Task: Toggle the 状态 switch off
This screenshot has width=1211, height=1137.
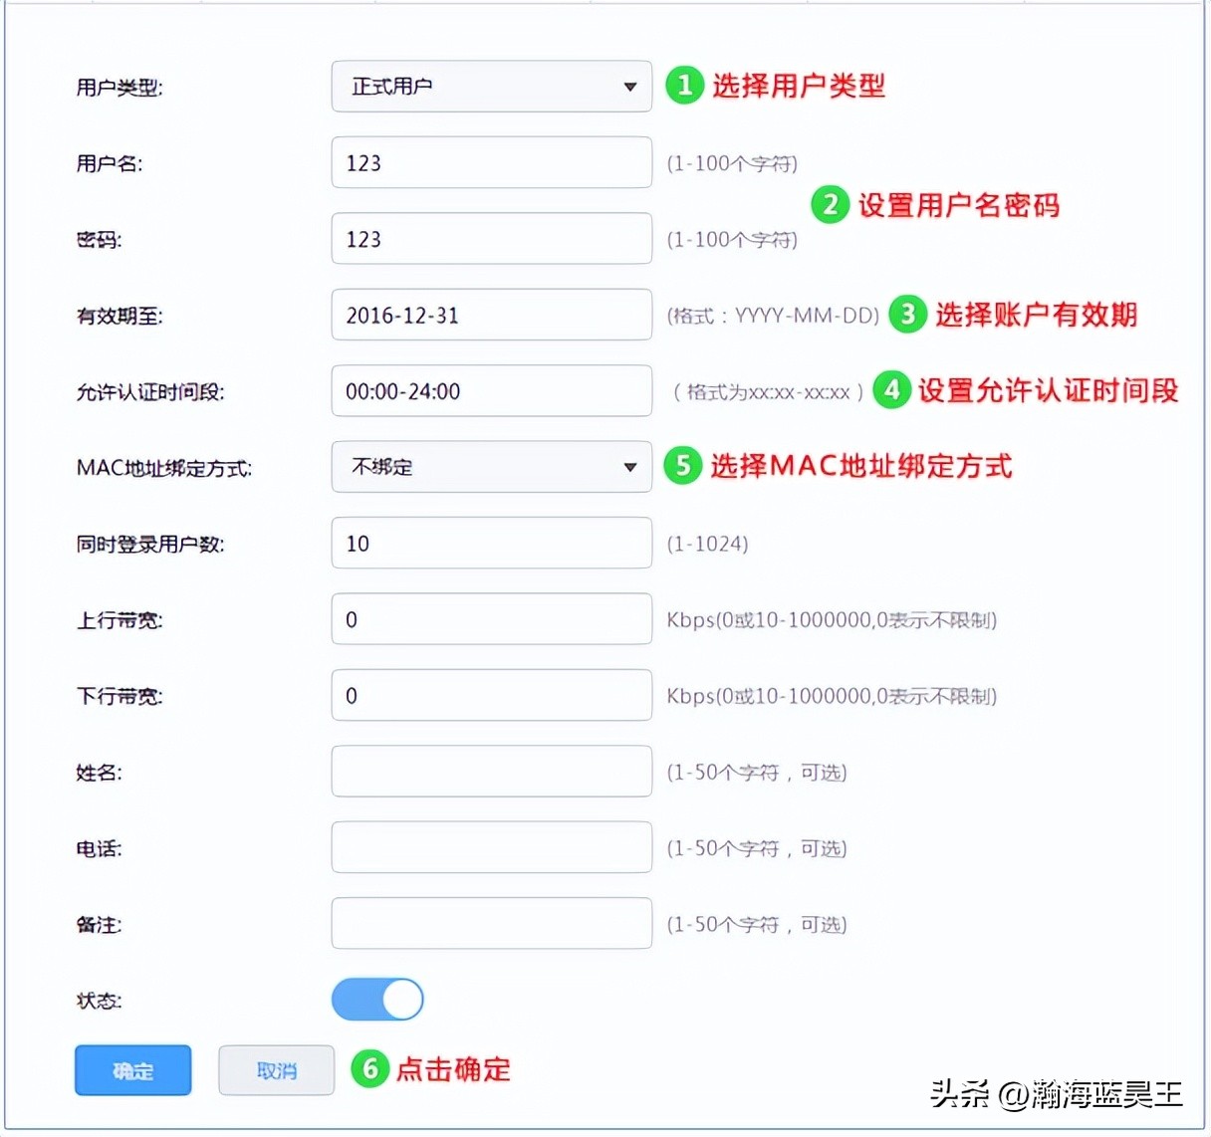Action: point(376,999)
